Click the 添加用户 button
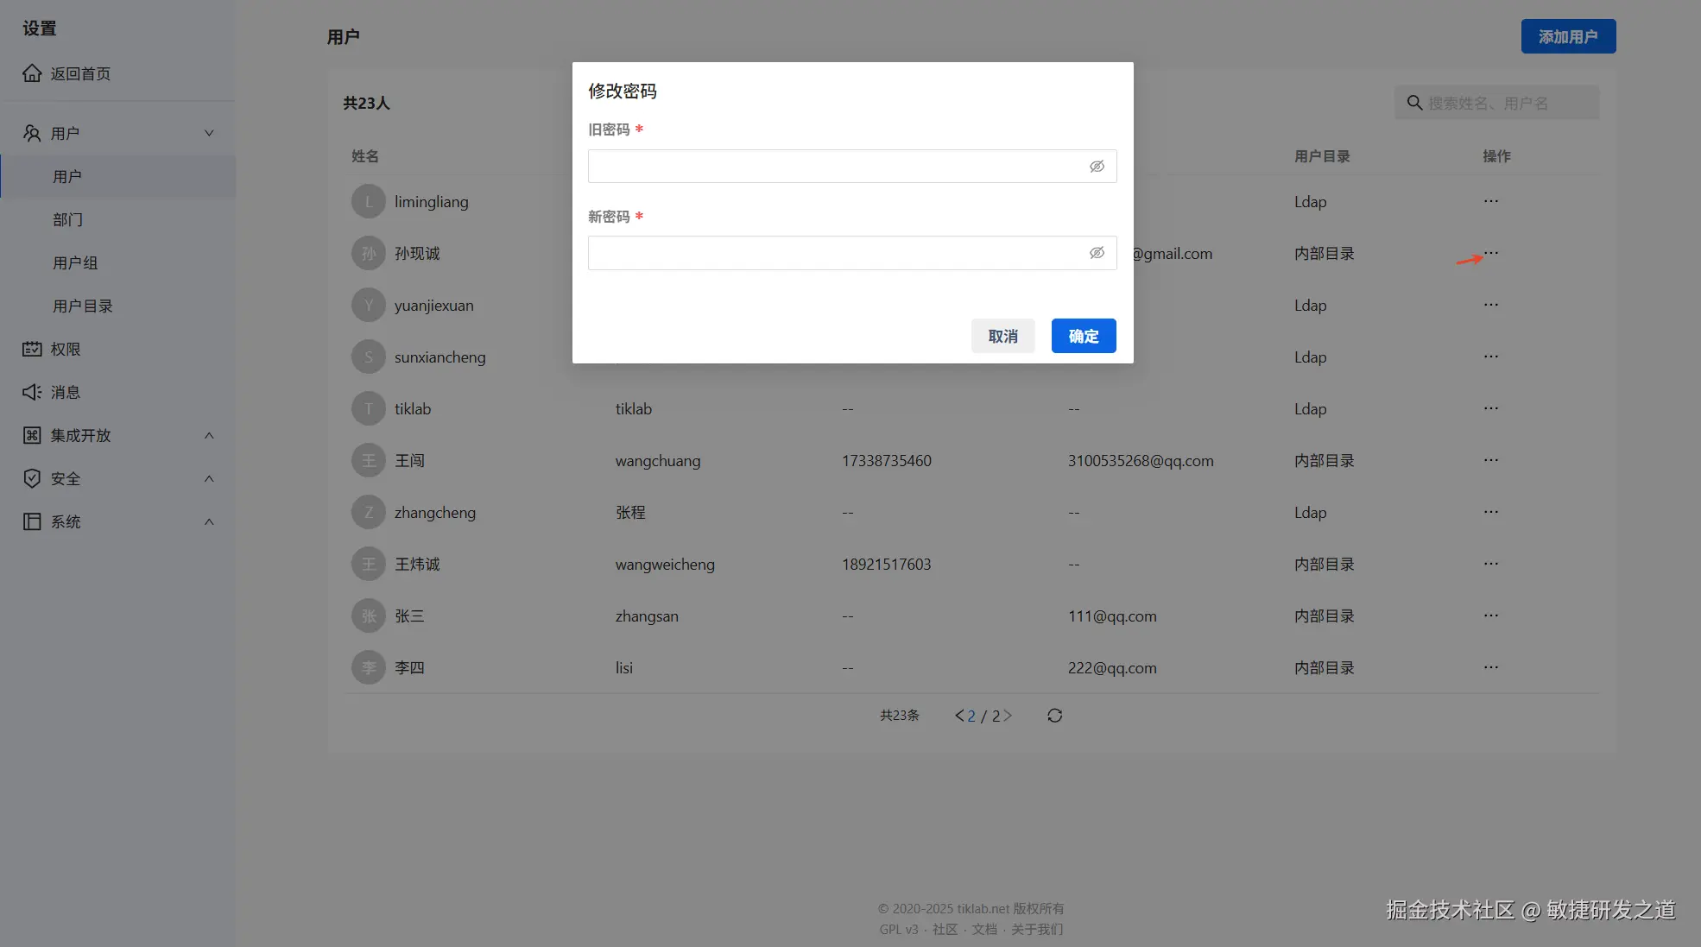 tap(1567, 36)
